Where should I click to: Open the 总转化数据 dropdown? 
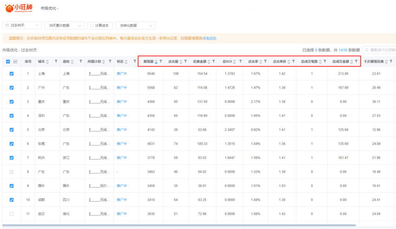[x=136, y=26]
